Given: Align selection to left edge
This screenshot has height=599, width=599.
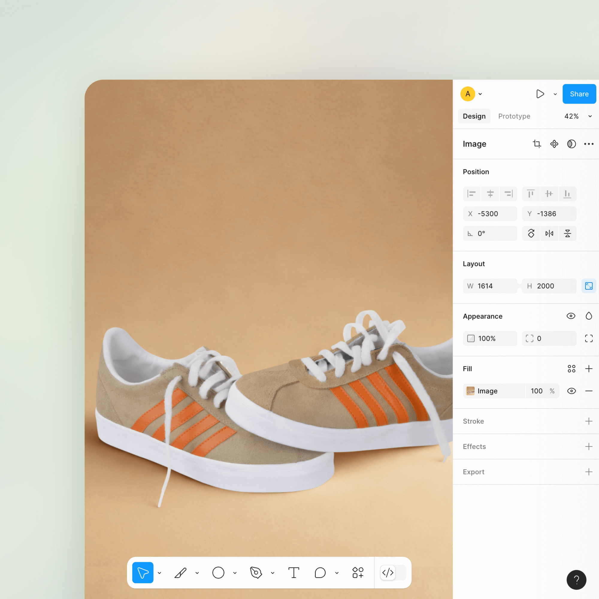Looking at the screenshot, I should [x=471, y=194].
